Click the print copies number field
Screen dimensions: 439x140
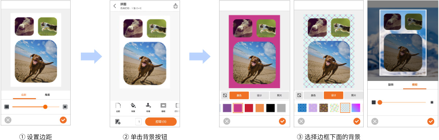point(138,122)
